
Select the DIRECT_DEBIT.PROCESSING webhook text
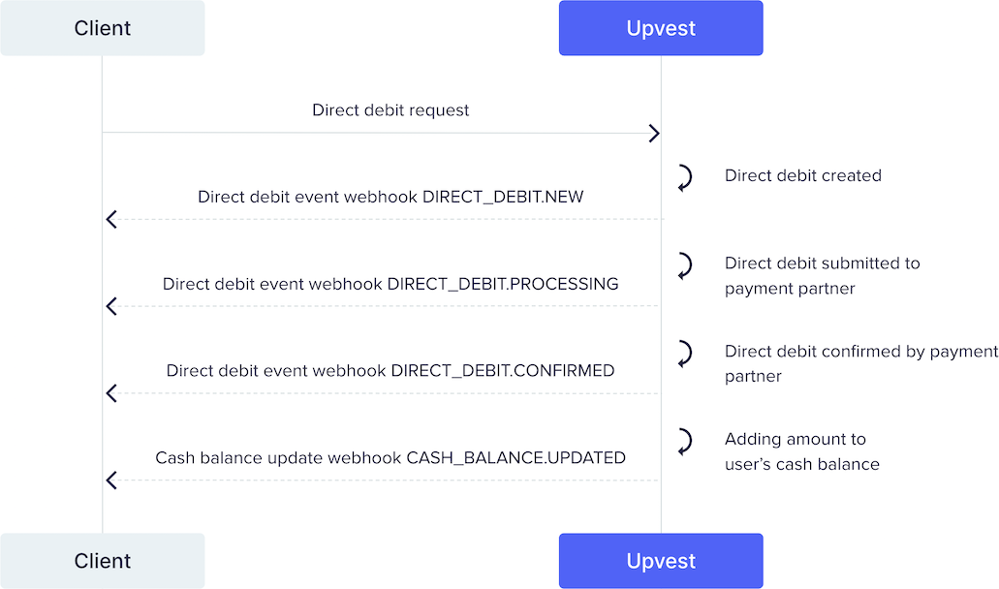[390, 284]
